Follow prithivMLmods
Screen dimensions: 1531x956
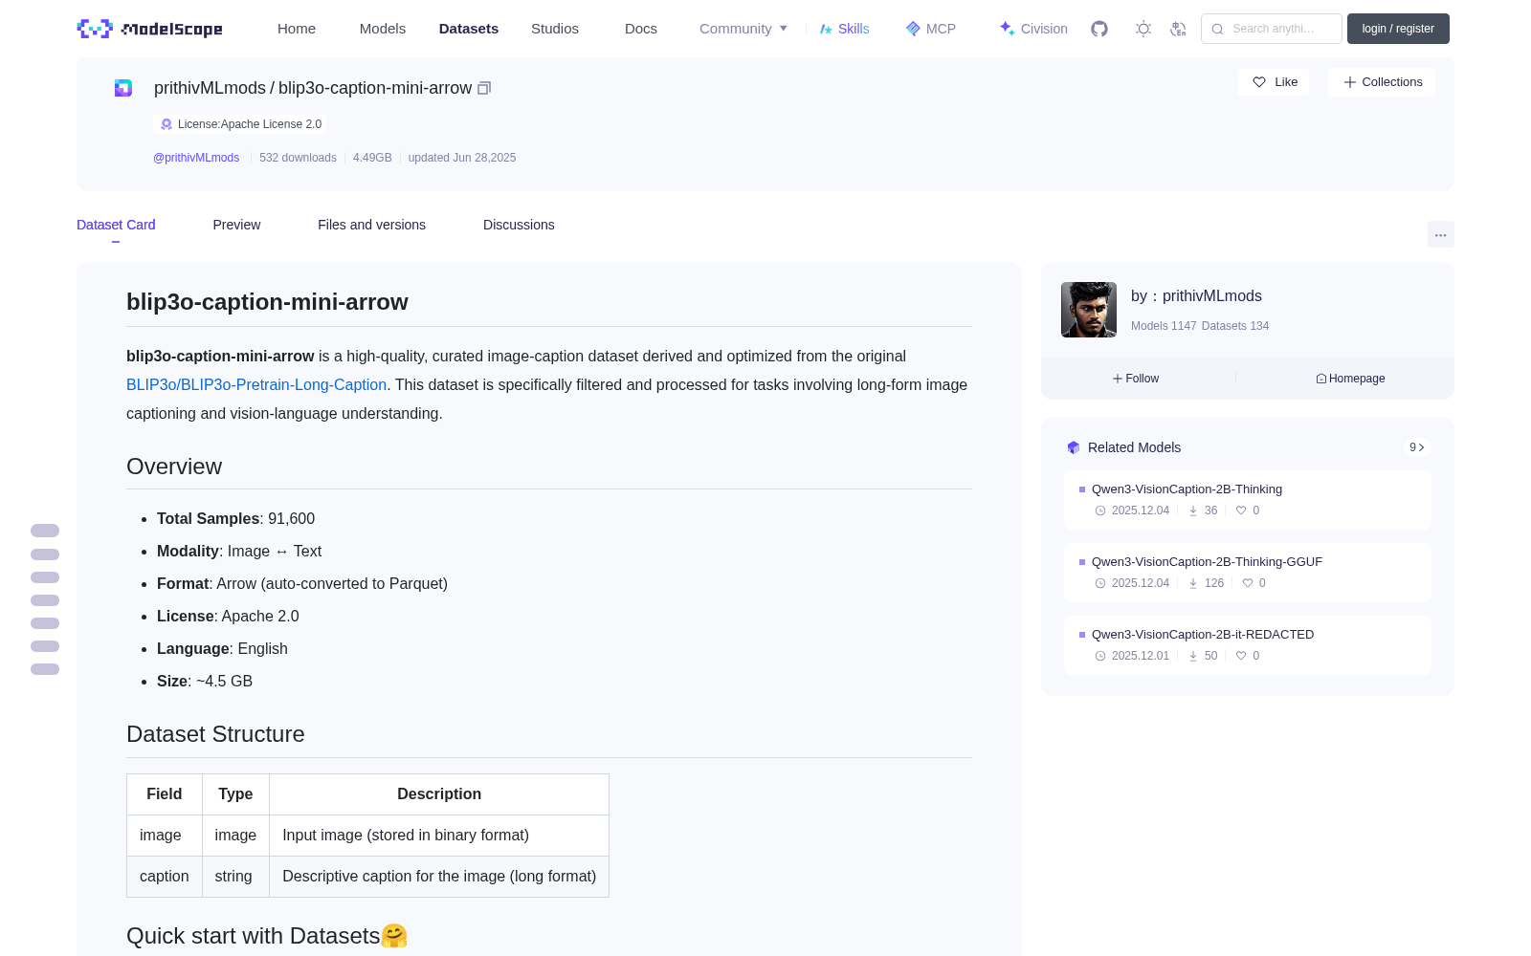[1136, 379]
